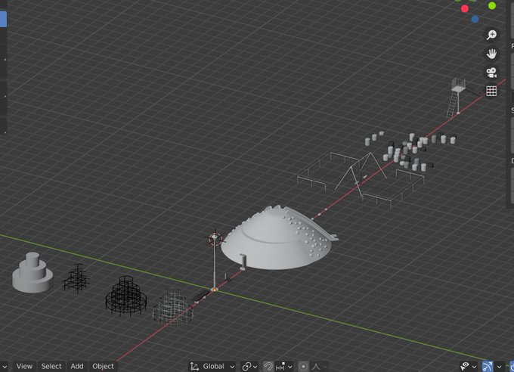
Task: Toggle proportional editing circle button
Action: point(303,367)
